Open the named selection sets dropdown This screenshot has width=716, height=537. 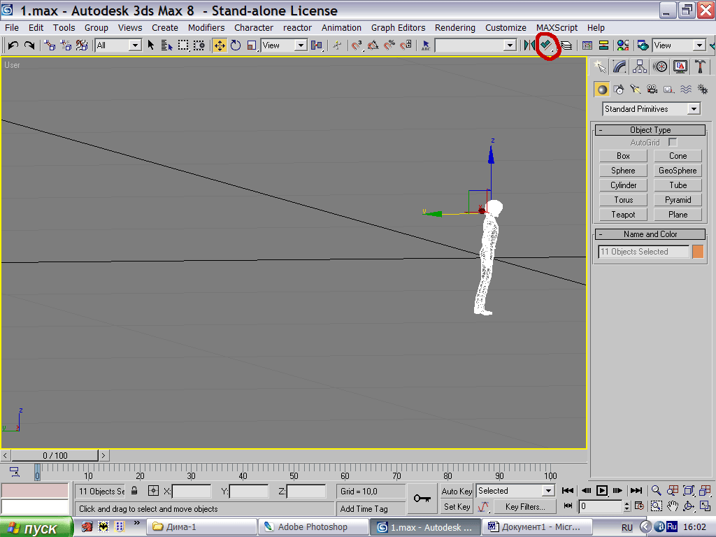[475, 45]
